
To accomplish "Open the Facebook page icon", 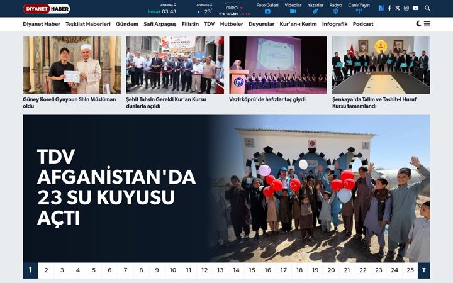I will coord(389,8).
